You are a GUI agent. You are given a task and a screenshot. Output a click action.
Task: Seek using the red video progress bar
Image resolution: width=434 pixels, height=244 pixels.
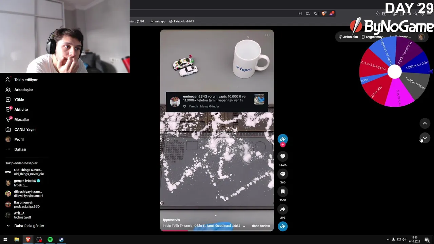point(217,230)
